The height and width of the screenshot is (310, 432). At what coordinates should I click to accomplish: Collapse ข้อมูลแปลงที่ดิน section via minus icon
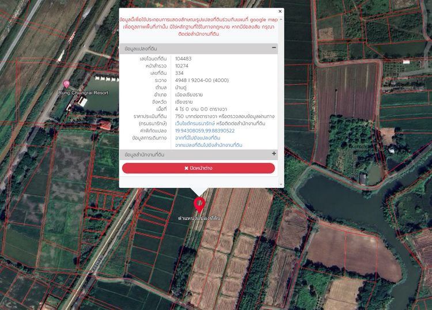274,48
